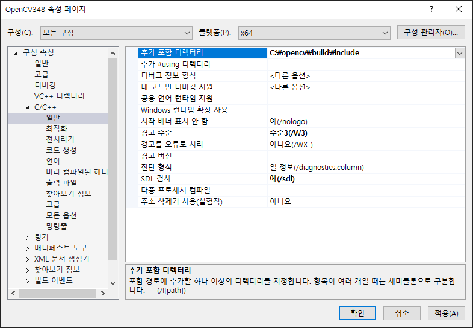The image size is (473, 328).
Task: Expand the 찾아보기 정보 top-level node
Action: 27,270
